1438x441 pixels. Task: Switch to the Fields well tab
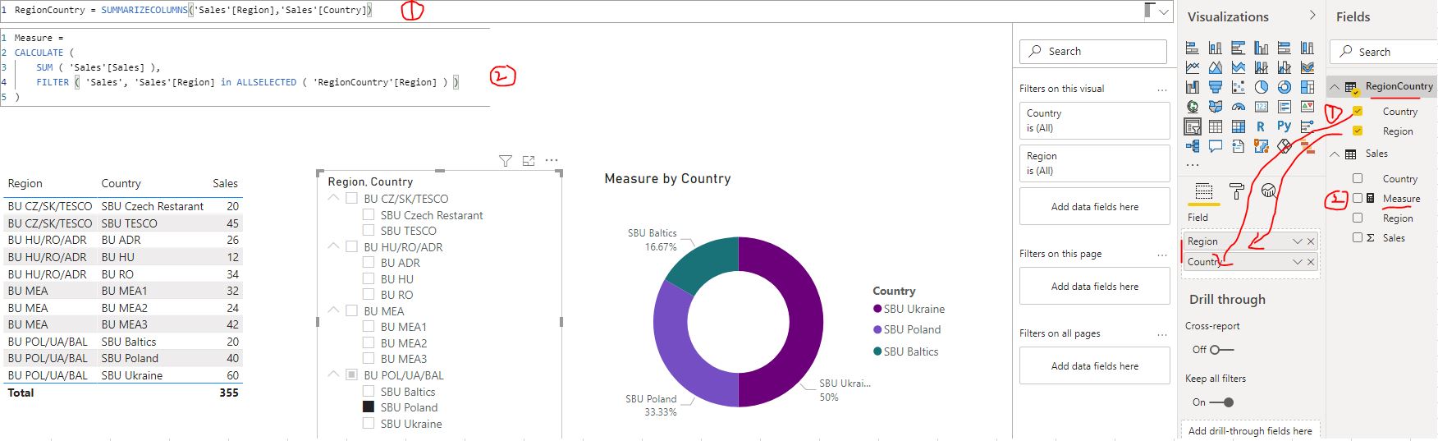coord(1203,192)
